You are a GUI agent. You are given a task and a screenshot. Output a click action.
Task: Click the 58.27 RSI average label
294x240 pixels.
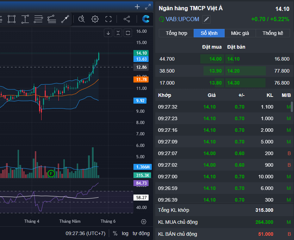pyautogui.click(x=141, y=198)
